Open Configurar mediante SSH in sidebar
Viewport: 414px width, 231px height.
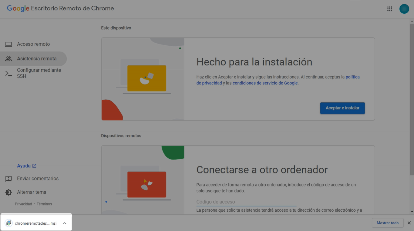pyautogui.click(x=39, y=73)
